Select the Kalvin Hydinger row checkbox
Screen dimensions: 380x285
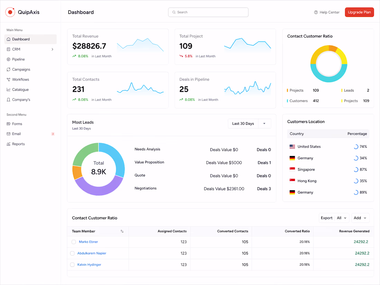(72, 265)
